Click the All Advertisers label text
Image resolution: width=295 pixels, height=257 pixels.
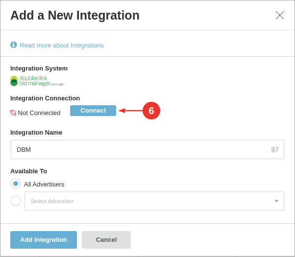[44, 184]
